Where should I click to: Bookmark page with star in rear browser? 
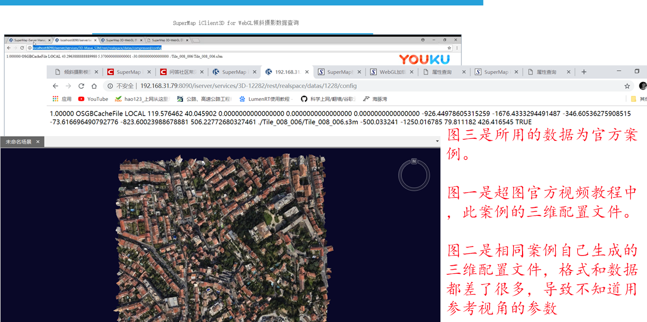click(450, 48)
